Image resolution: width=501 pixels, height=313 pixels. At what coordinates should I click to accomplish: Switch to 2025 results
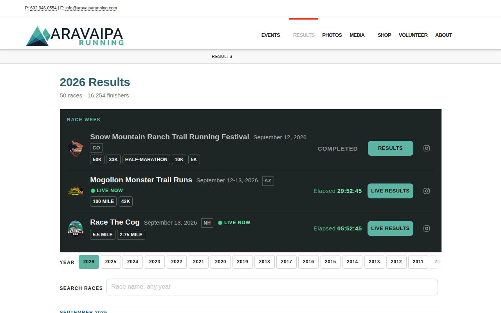(x=111, y=262)
